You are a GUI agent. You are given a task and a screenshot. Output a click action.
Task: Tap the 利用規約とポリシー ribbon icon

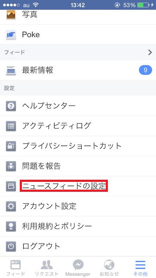pyautogui.click(x=11, y=226)
